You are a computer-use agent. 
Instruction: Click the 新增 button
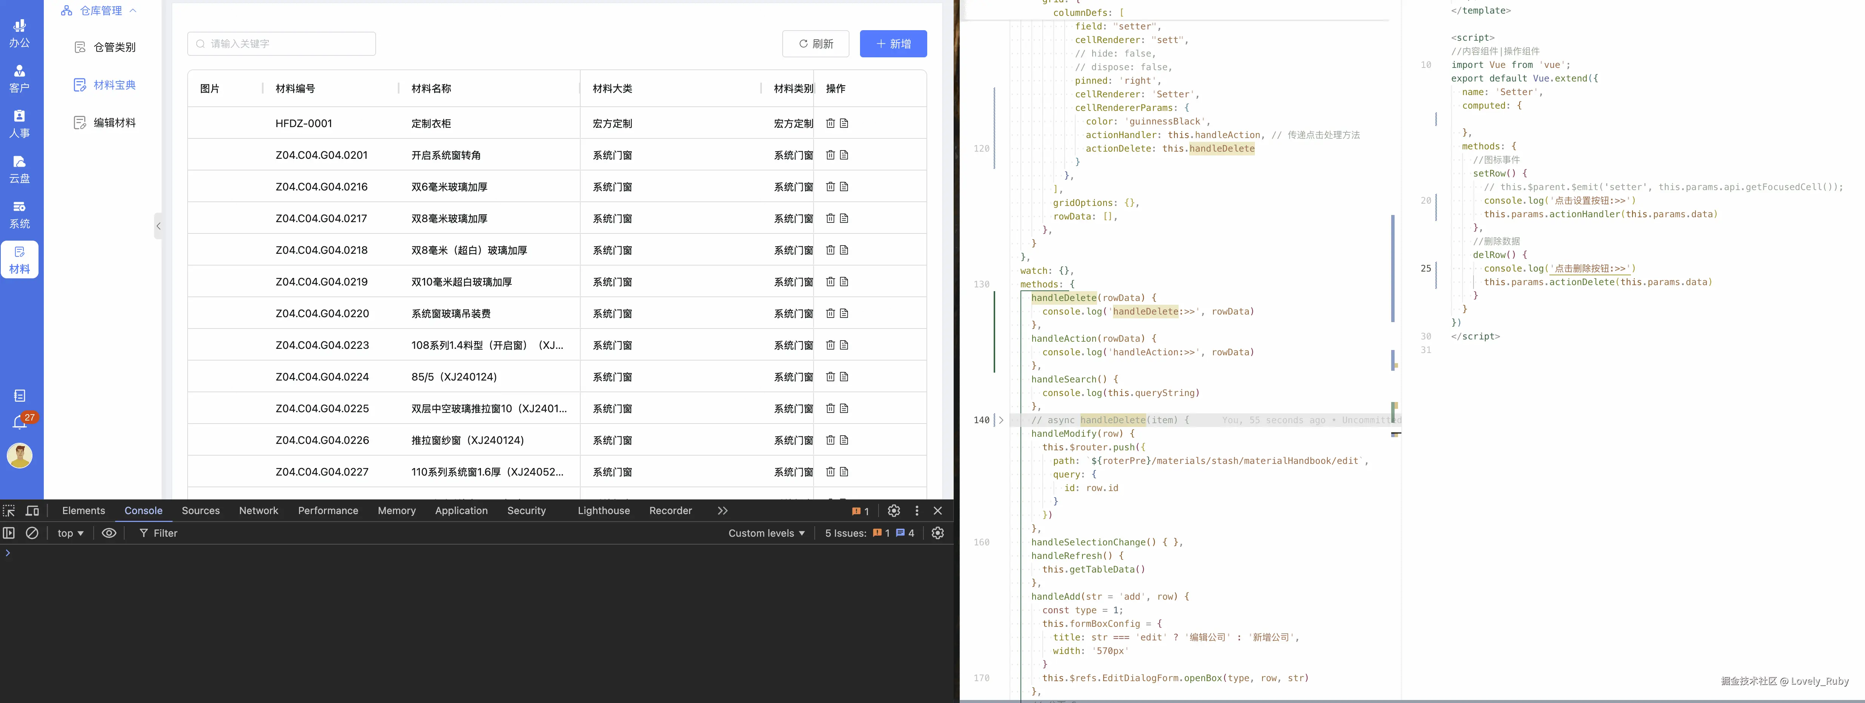(x=893, y=44)
